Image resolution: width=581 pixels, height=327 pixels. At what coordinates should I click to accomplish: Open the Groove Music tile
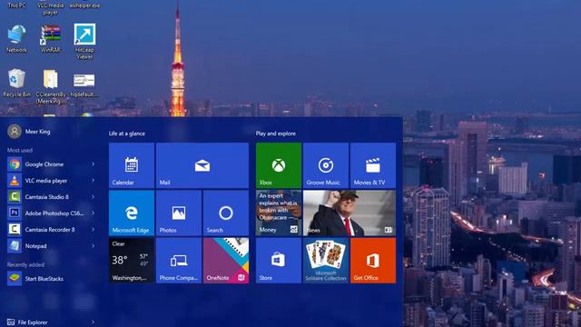coord(326,165)
